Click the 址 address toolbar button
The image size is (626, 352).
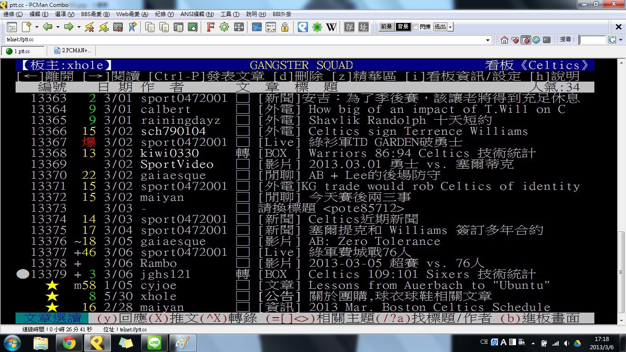coord(363,27)
